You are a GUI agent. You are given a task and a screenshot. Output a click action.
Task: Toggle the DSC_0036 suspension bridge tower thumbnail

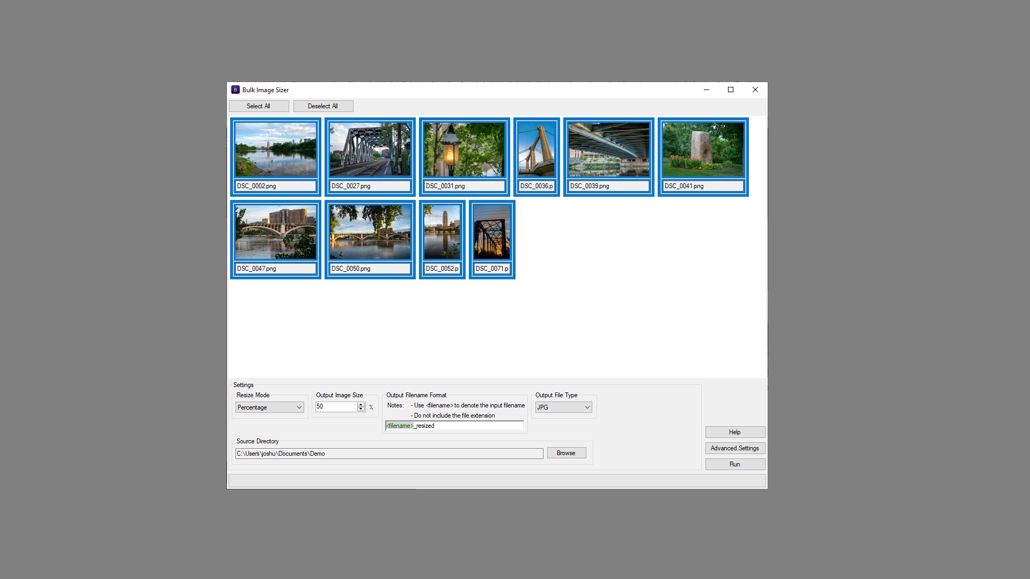pyautogui.click(x=536, y=150)
